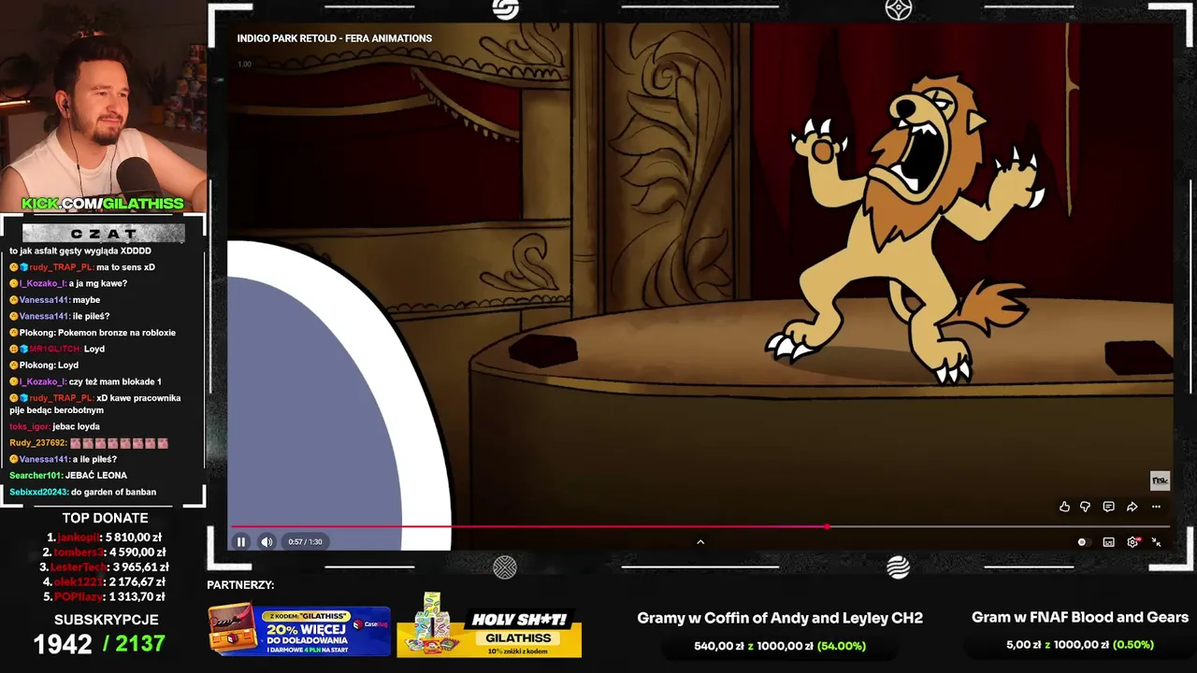Click username toks_igor in chat
This screenshot has height=673, width=1197.
click(29, 426)
